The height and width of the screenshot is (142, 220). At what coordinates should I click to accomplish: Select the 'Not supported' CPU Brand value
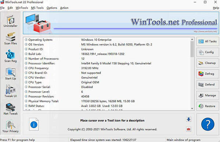tap(91, 73)
